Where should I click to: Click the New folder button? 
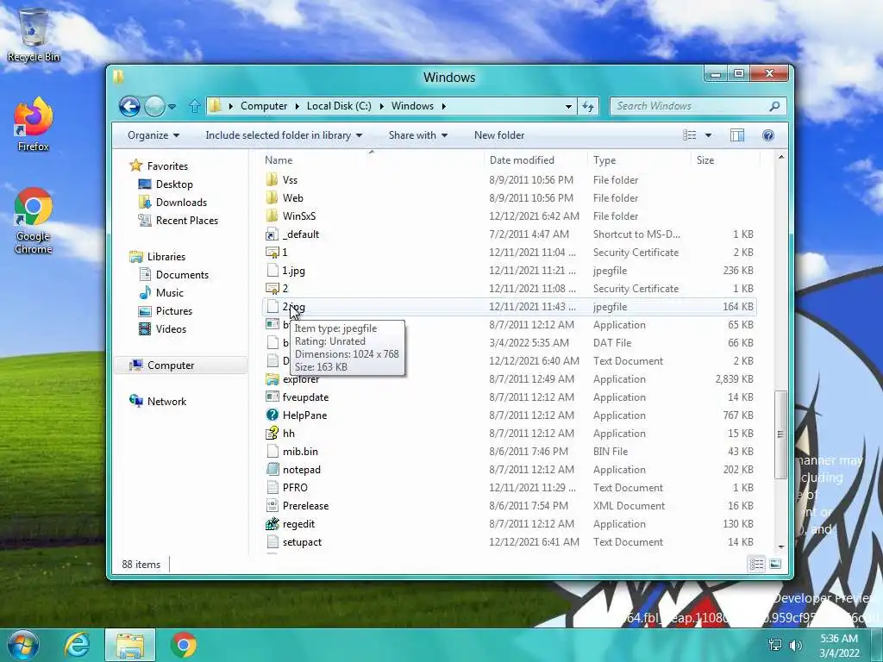[x=499, y=135]
